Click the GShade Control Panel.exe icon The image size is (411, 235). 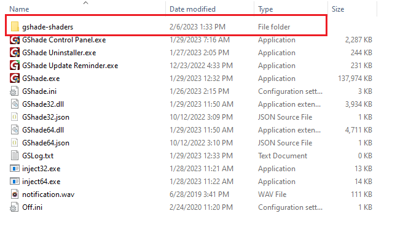point(15,40)
